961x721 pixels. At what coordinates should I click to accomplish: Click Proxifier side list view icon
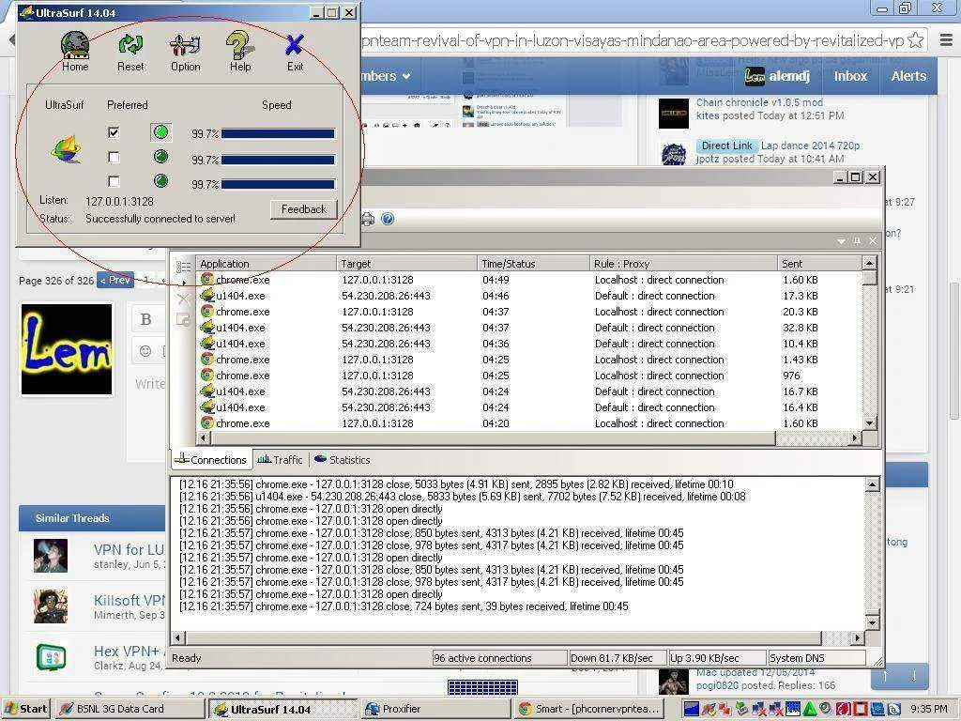pyautogui.click(x=183, y=267)
